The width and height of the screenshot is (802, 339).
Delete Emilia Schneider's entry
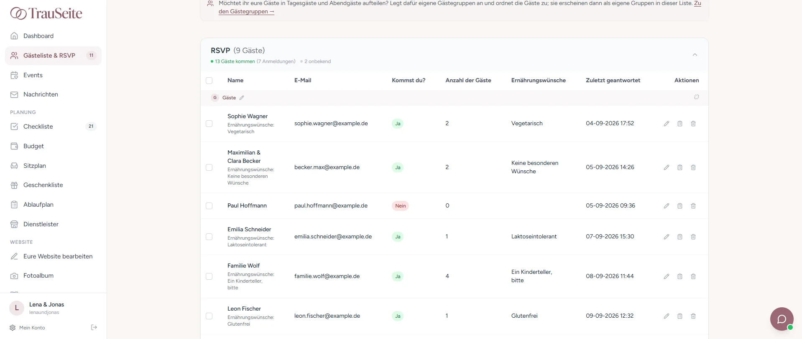693,237
